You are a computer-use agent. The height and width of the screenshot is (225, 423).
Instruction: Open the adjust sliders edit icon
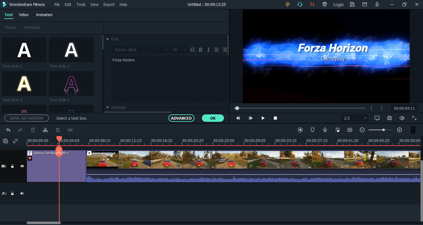58,130
